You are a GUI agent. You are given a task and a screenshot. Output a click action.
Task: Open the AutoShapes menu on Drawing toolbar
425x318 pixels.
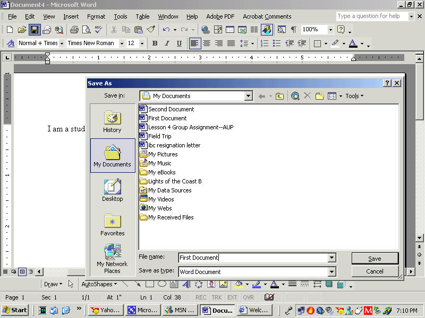[99, 284]
